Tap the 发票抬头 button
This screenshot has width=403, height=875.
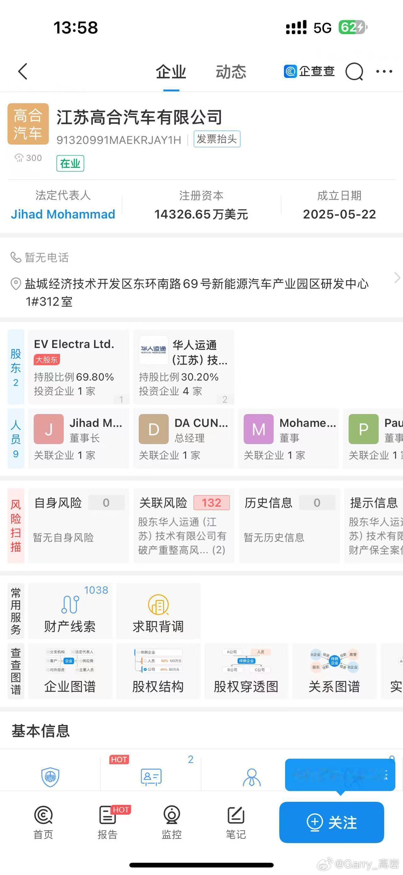217,139
